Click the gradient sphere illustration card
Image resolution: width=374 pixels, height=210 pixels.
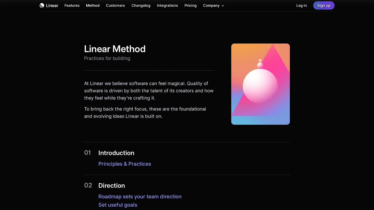261,84
